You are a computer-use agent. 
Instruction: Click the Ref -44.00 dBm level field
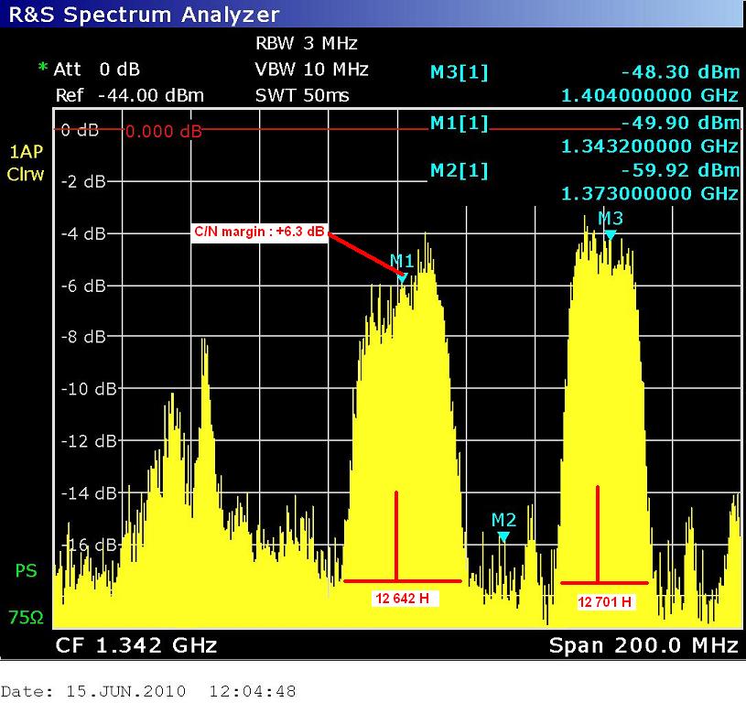coord(129,95)
